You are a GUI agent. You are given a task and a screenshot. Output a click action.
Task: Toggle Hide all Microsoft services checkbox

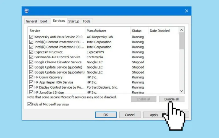point(30,104)
